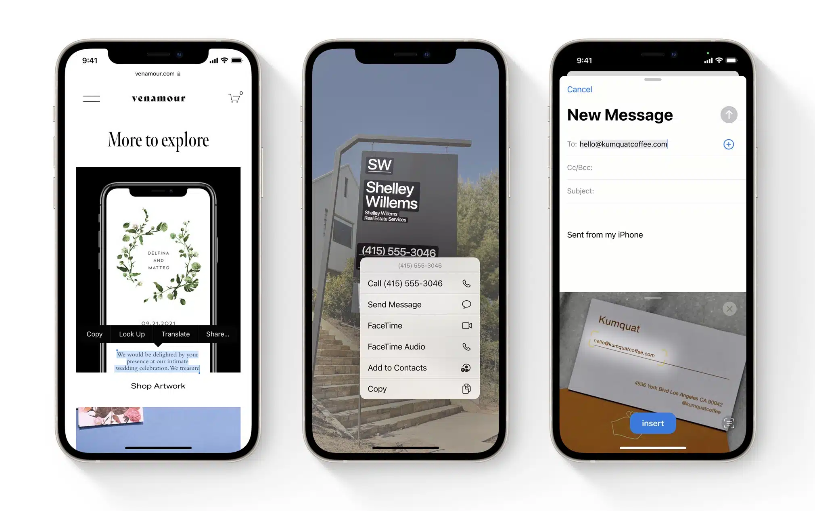Tap the Copy option on wedding invite
The height and width of the screenshot is (511, 815).
click(x=95, y=334)
